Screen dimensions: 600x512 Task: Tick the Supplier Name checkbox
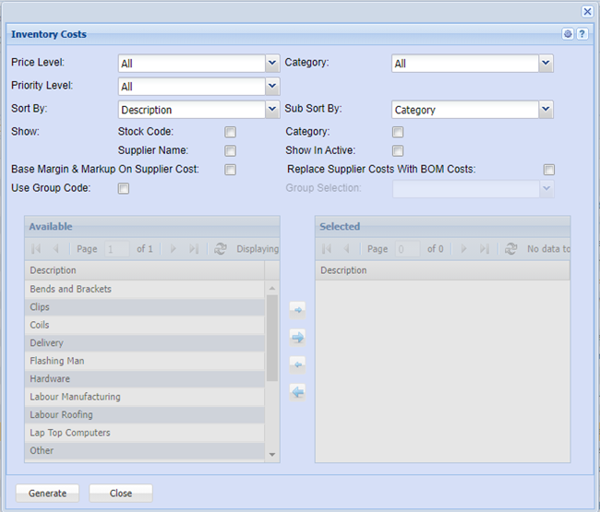click(230, 150)
